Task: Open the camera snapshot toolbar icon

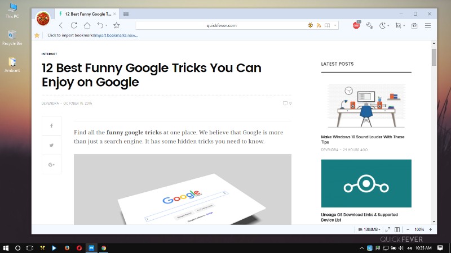Action: [x=414, y=25]
